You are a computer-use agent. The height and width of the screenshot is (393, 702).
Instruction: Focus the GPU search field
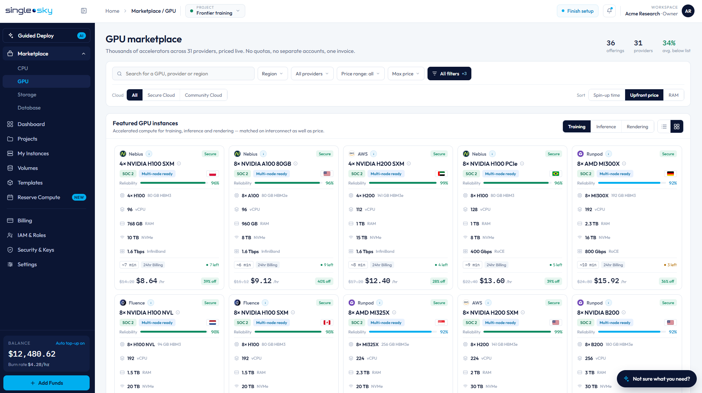183,73
